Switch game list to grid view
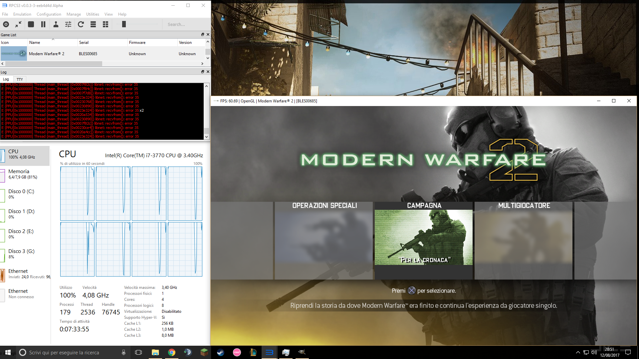 [x=106, y=24]
